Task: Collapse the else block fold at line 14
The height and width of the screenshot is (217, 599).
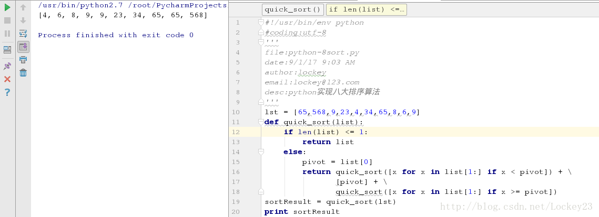Action: 261,151
